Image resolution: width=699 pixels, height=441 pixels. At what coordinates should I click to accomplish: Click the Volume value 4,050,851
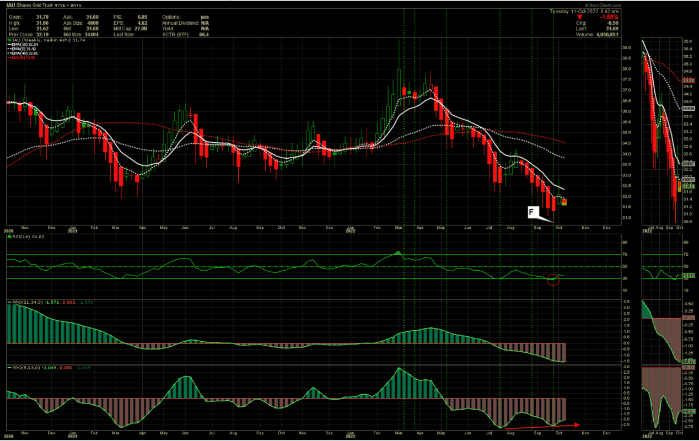pos(607,35)
